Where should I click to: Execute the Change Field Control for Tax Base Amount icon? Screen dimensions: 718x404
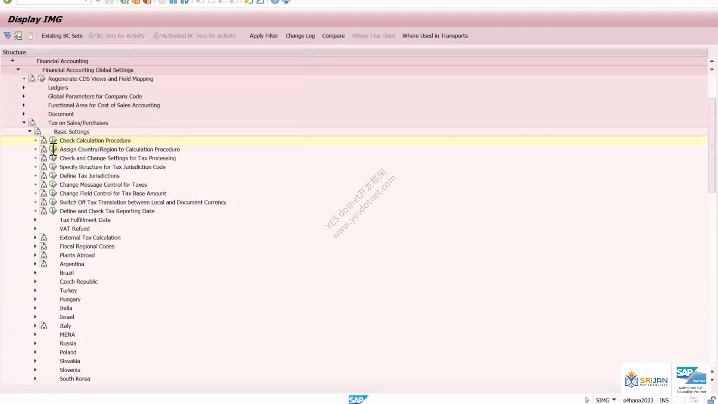coord(53,193)
